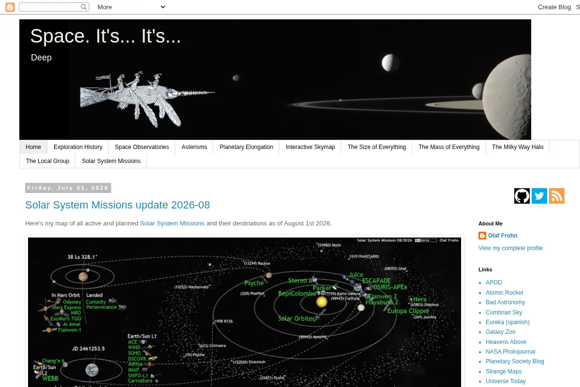
Task: Open the Cumbrian Sky link
Action: tap(504, 313)
